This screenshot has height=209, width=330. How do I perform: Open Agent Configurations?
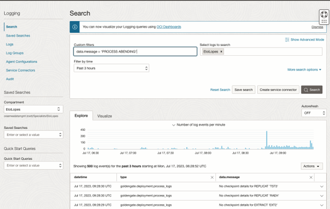point(21,62)
